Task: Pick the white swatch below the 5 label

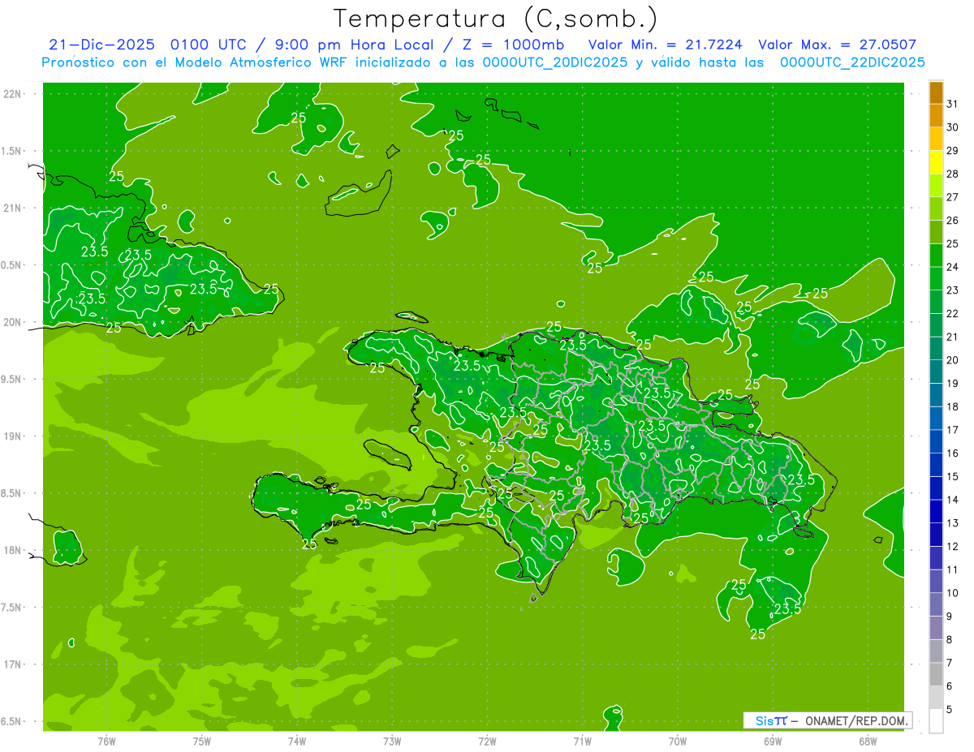Action: point(936,721)
